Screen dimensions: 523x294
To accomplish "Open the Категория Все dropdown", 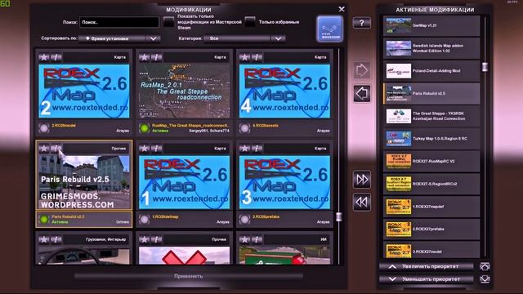I will [244, 38].
